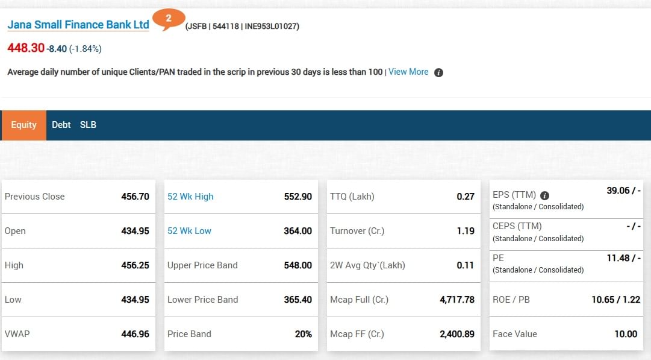The width and height of the screenshot is (651, 360).
Task: Click the current price 448.30
Action: (26, 48)
